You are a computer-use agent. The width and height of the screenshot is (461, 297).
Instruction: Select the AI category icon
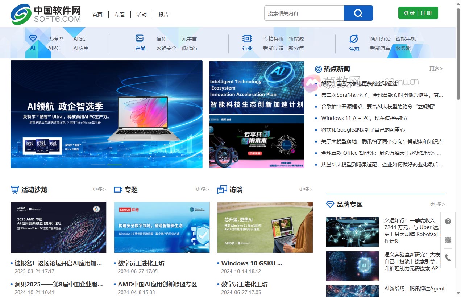click(x=33, y=38)
